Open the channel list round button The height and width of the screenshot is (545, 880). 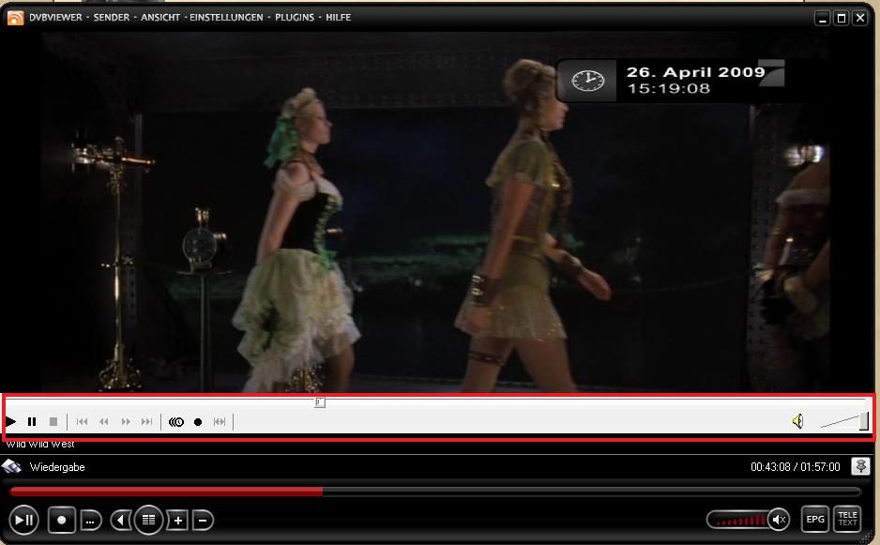point(148,520)
